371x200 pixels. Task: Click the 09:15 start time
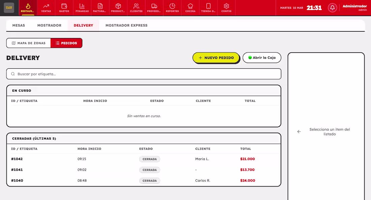click(82, 159)
